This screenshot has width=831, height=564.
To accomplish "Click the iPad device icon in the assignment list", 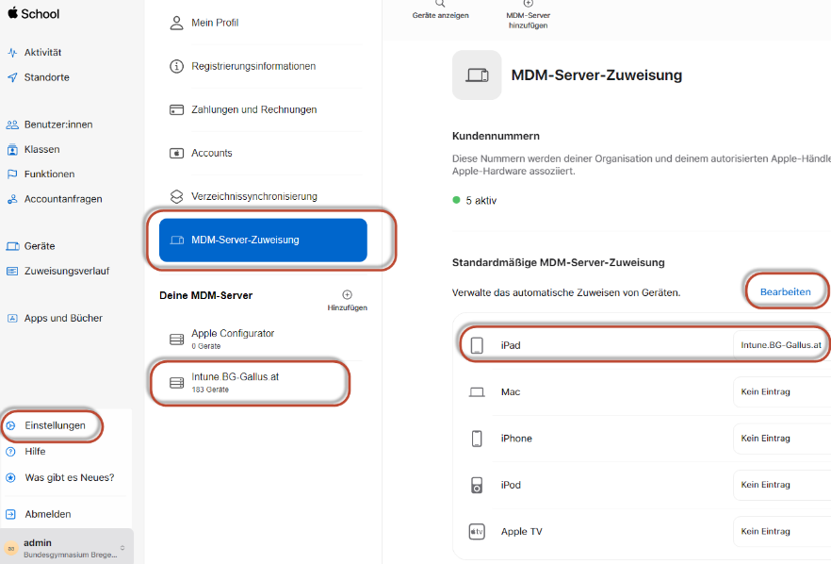I will pyautogui.click(x=477, y=344).
